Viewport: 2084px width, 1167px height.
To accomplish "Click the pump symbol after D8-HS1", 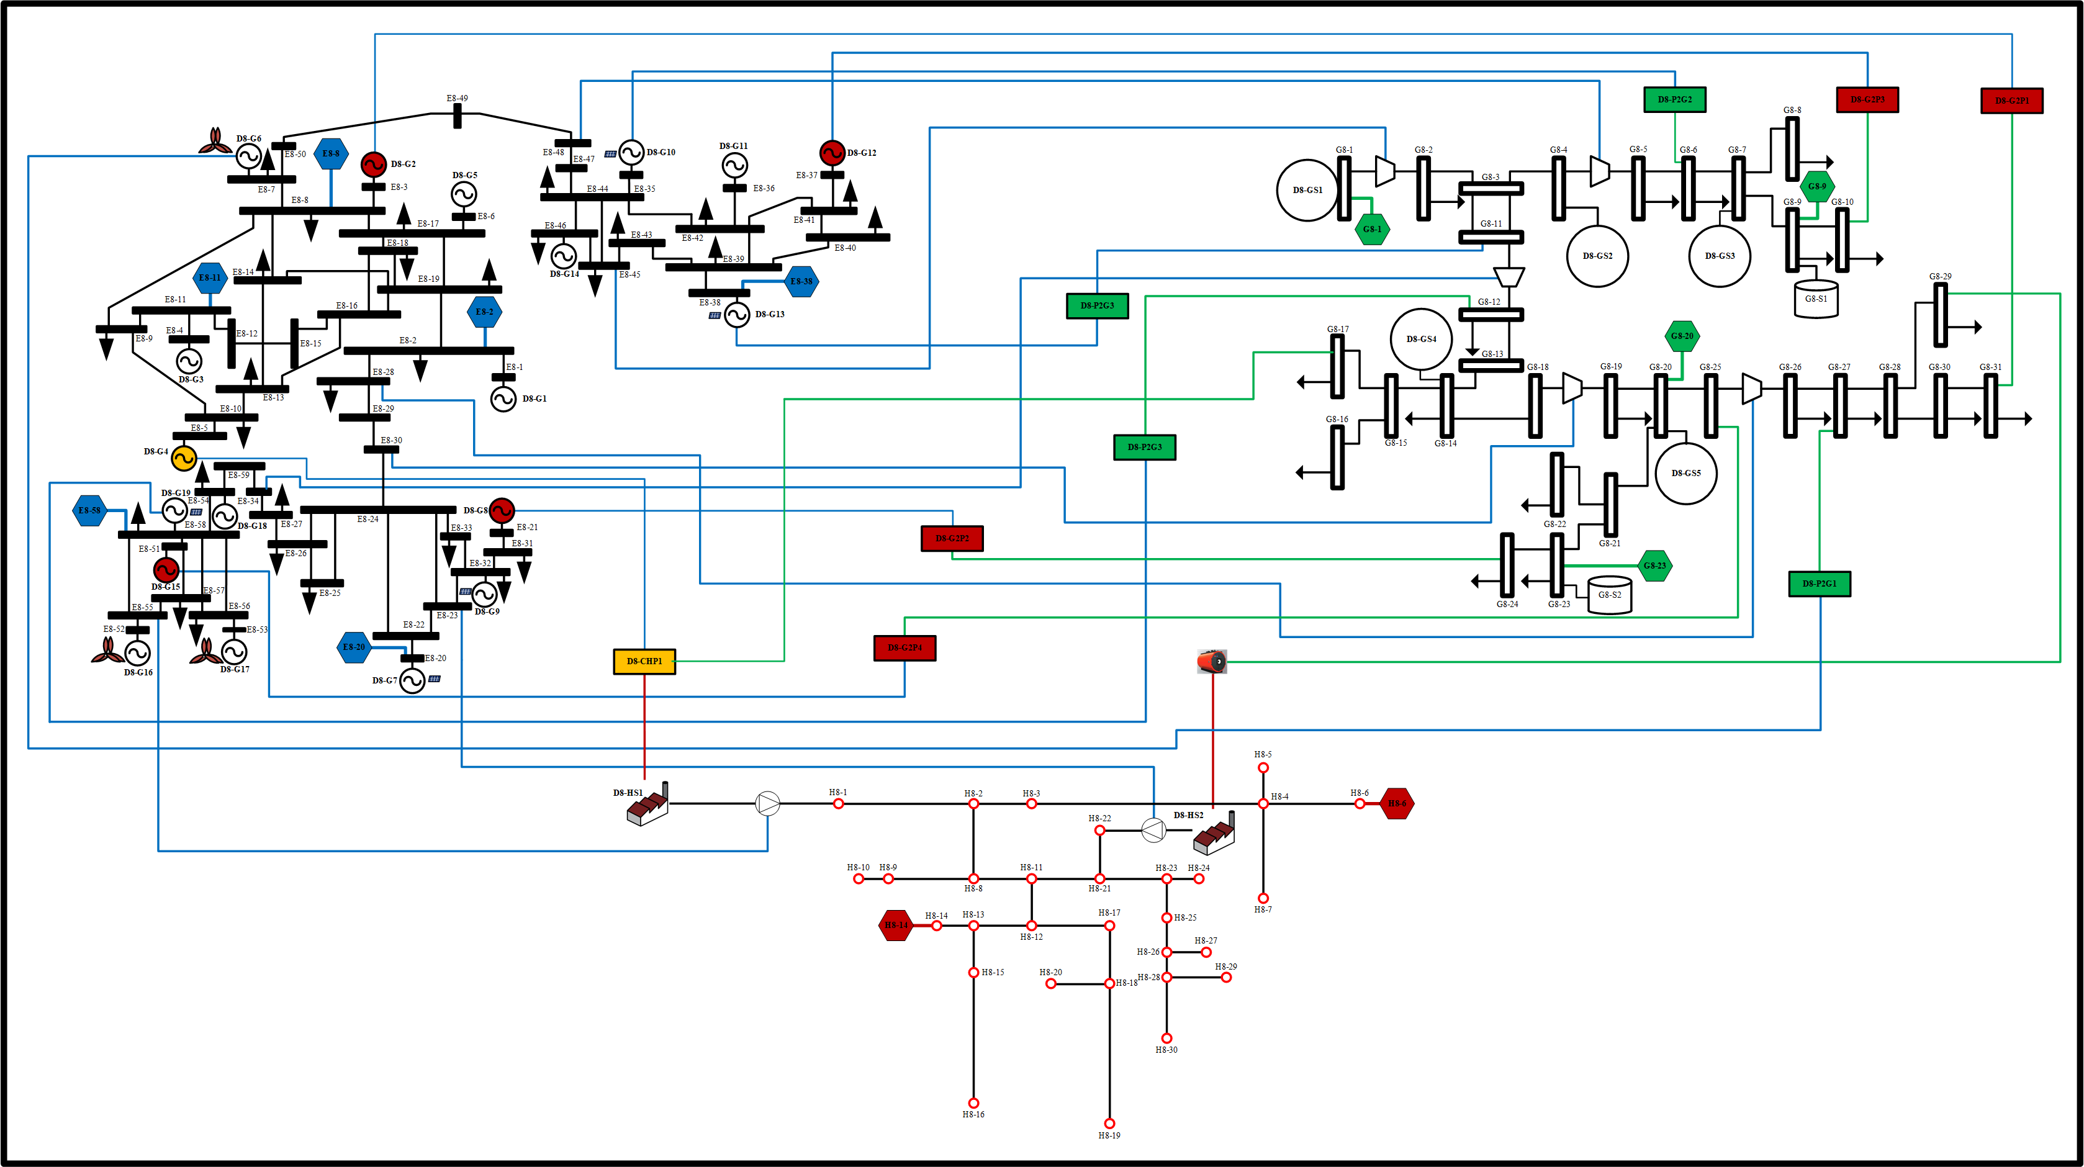I will [767, 803].
